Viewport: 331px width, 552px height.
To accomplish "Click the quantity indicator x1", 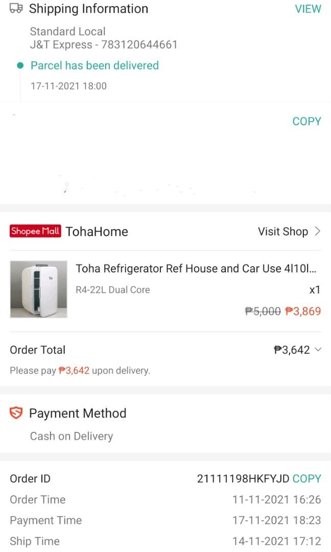I will point(315,289).
